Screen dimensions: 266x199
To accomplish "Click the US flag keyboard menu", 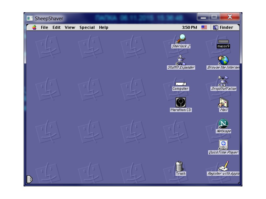I will 204,27.
